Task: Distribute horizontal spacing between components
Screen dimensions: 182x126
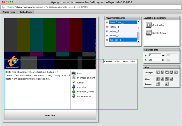Action: pos(167,84)
